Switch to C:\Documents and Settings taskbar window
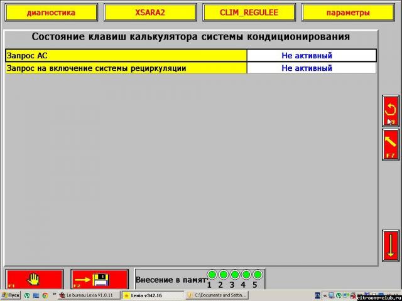Image resolution: width=402 pixels, height=301 pixels. pyautogui.click(x=217, y=295)
